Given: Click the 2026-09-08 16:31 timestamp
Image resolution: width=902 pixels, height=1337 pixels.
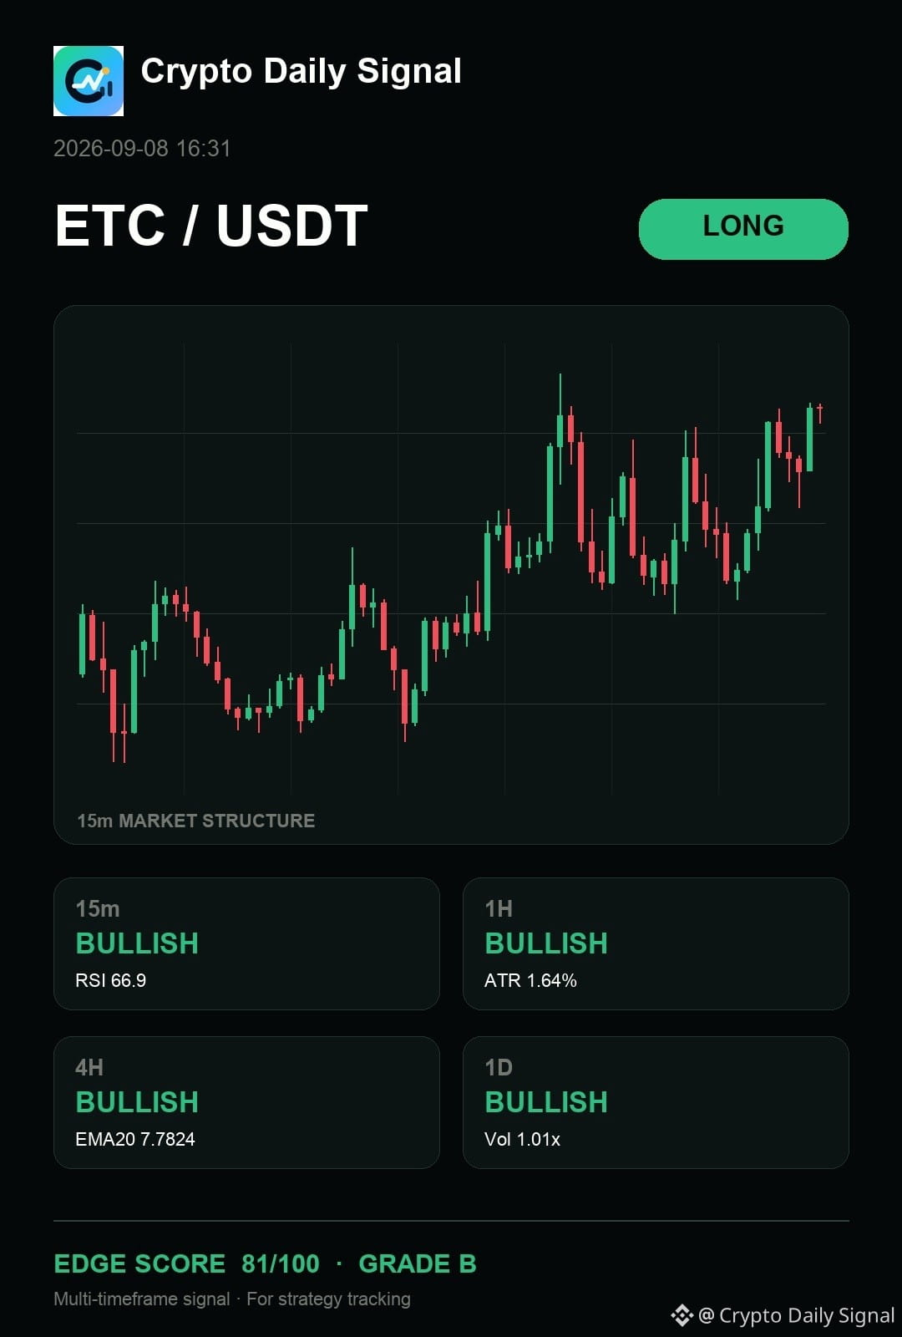Looking at the screenshot, I should [x=142, y=149].
